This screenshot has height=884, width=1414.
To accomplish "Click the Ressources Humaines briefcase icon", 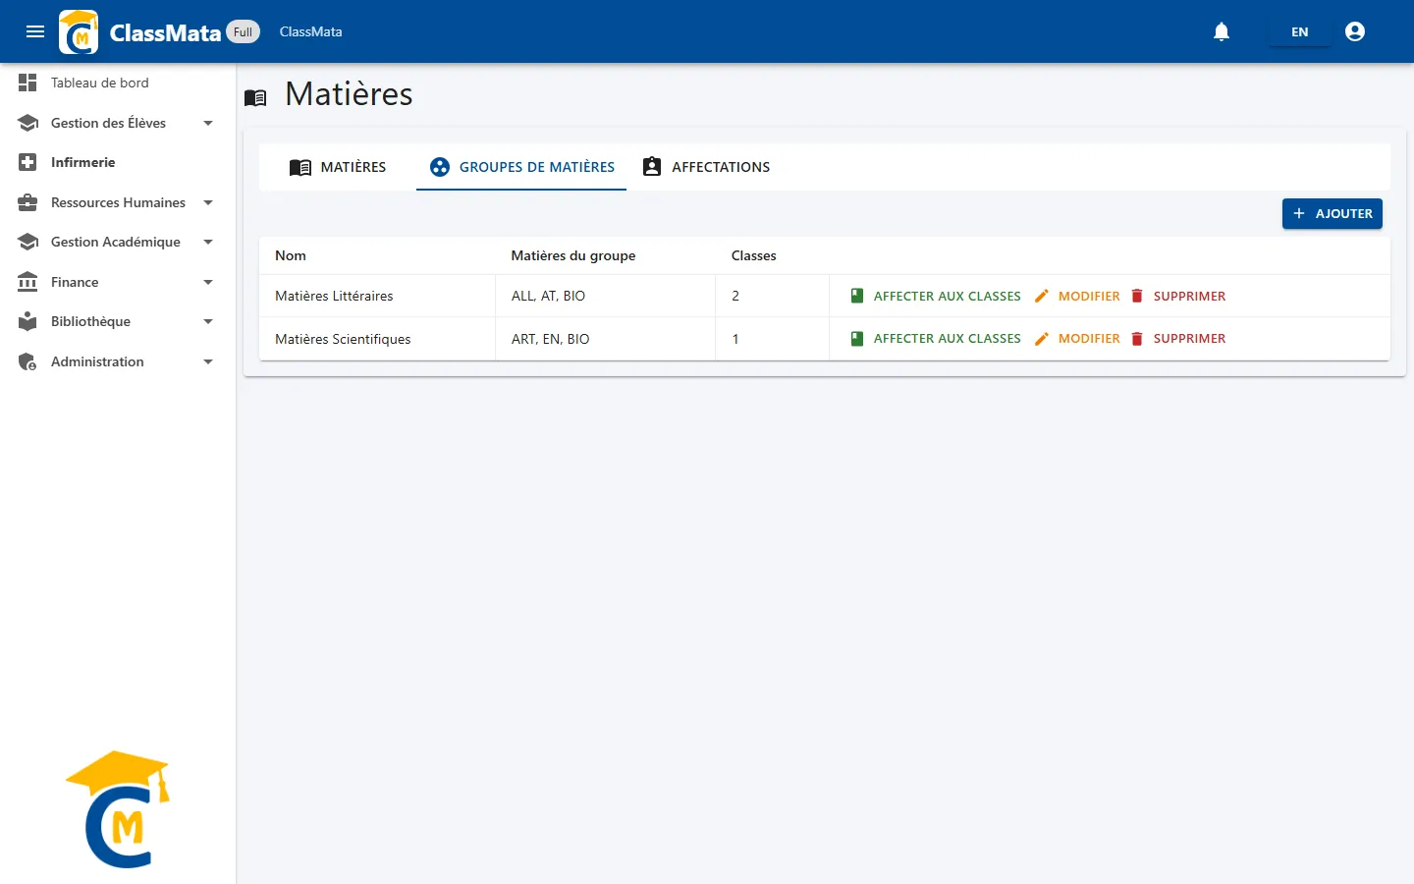I will [x=27, y=202].
